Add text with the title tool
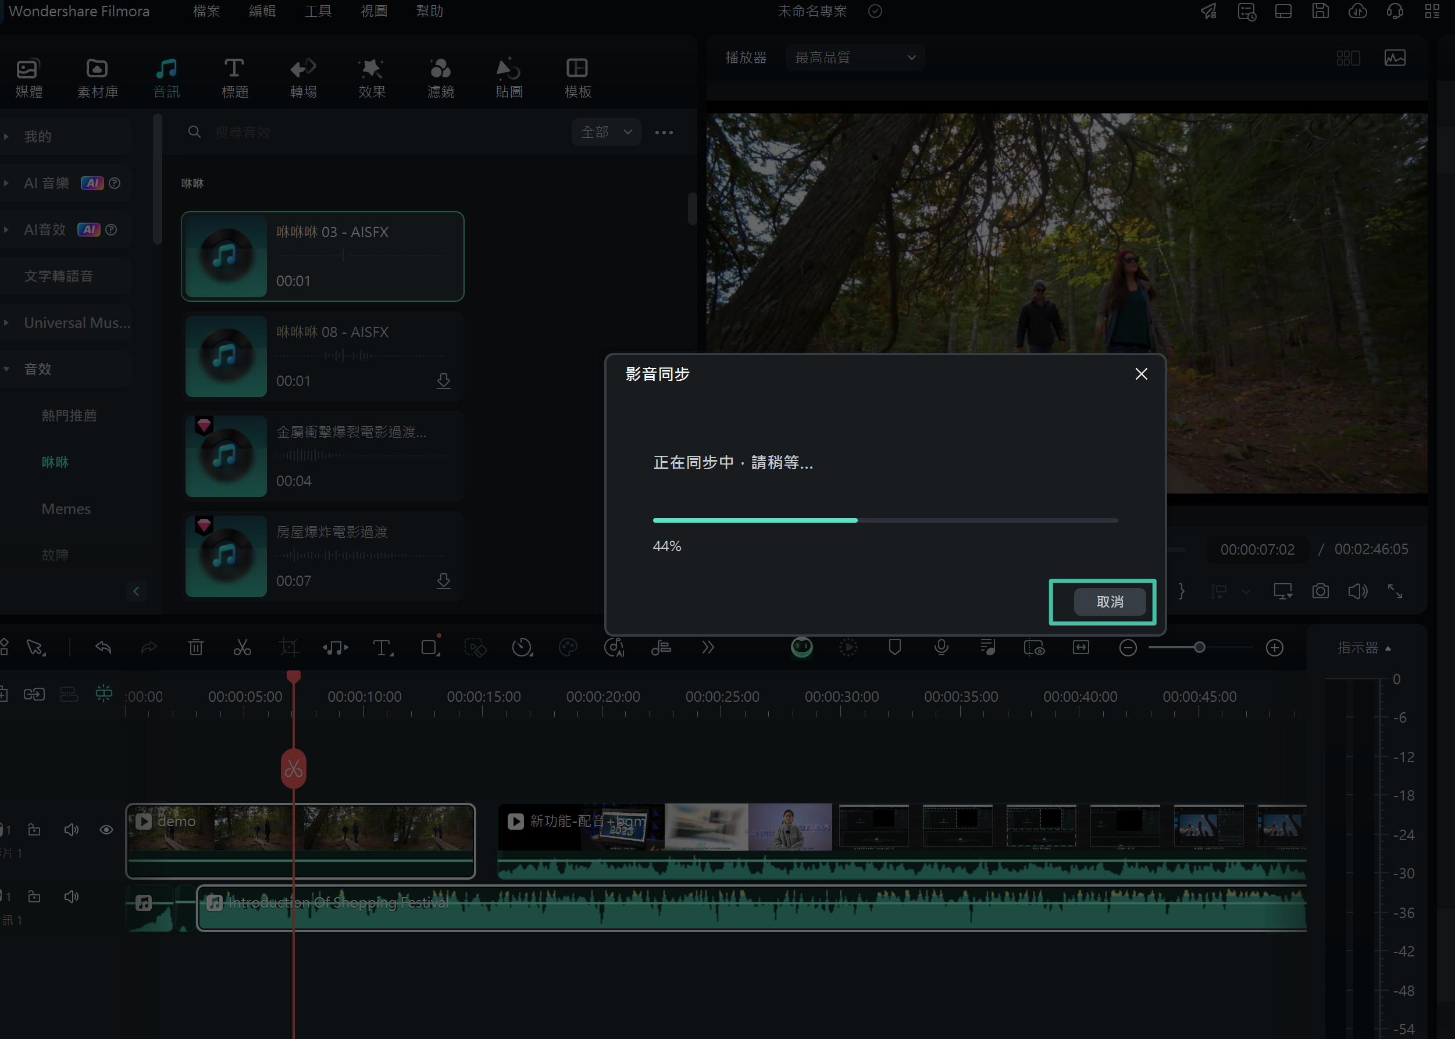Screen dimensions: 1455x1039 point(383,648)
